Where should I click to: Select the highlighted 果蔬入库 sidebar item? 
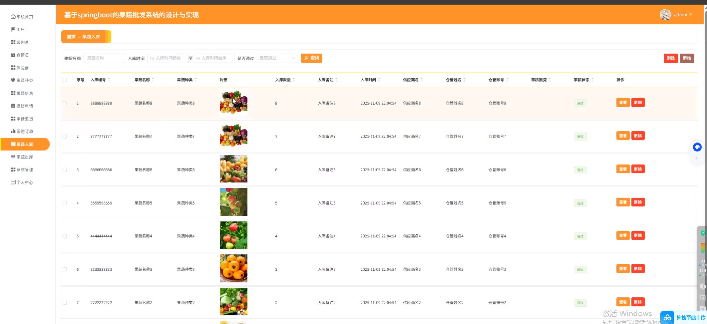tap(25, 144)
